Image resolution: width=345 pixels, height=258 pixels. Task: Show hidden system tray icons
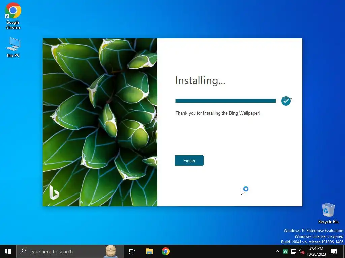277,251
